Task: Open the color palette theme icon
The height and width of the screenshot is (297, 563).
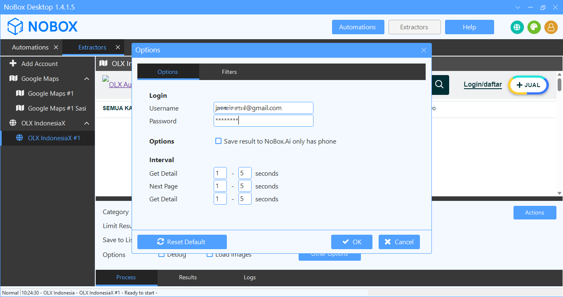Action: (534, 27)
